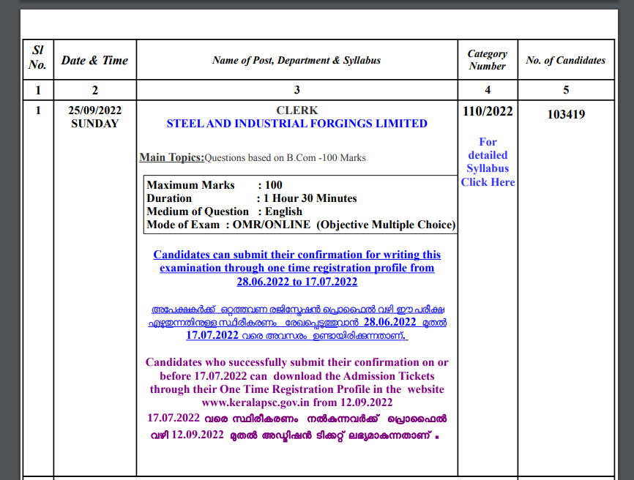Select the purple English admission tickets notice
The width and height of the screenshot is (634, 480).
(297, 382)
